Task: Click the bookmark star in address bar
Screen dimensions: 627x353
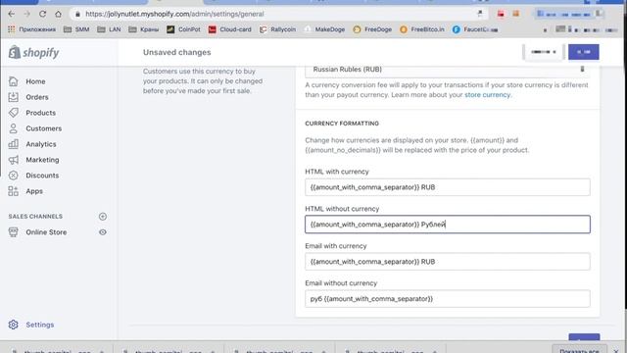Action: (480, 14)
